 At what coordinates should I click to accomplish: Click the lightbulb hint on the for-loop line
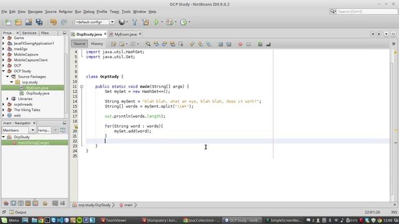(76, 126)
